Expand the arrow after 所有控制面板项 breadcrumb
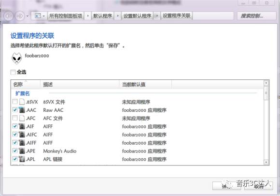280x196 pixels. (x=88, y=16)
